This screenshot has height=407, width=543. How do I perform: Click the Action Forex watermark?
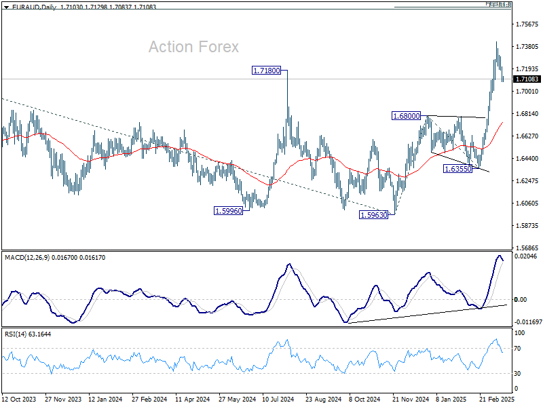point(193,47)
